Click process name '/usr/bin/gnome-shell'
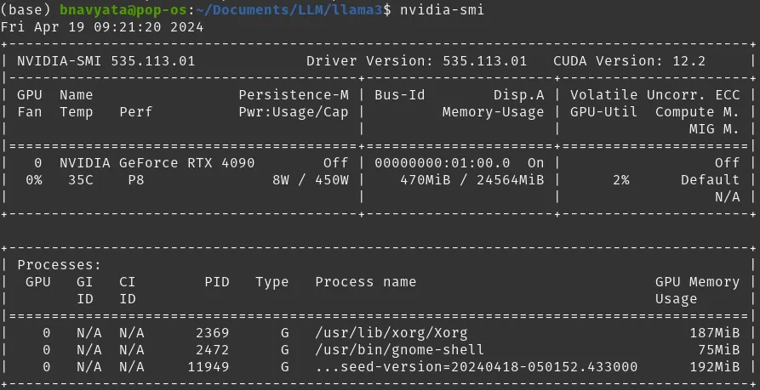 (399, 350)
